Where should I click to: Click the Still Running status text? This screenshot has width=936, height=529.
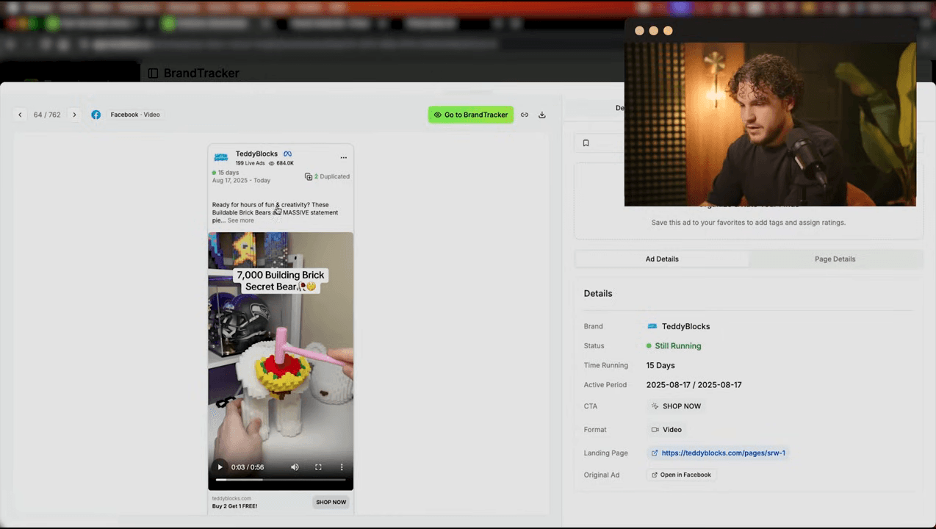[678, 346]
